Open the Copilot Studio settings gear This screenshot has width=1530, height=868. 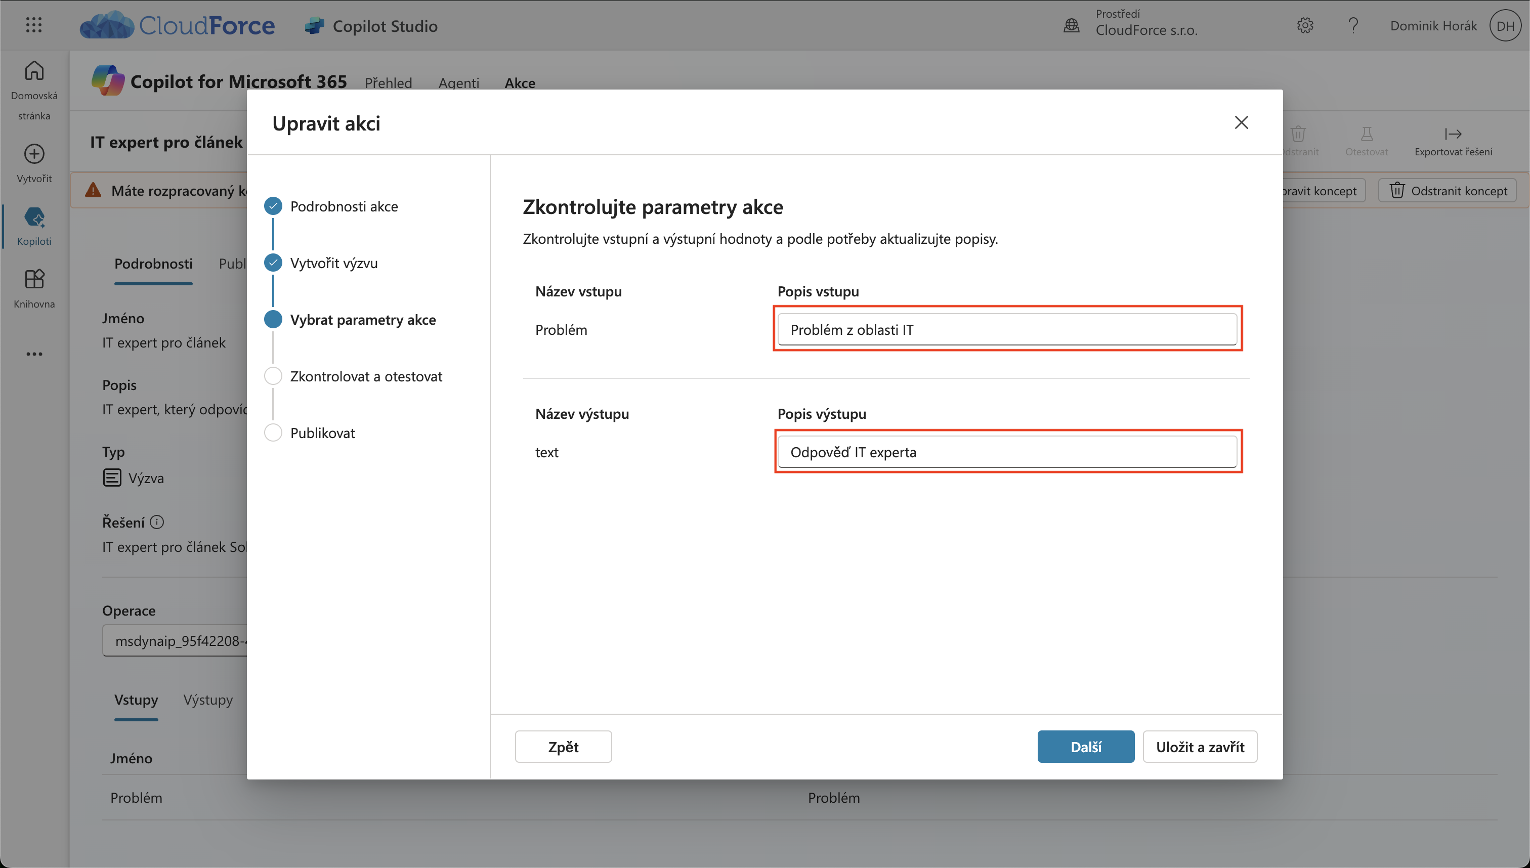pyautogui.click(x=1305, y=25)
